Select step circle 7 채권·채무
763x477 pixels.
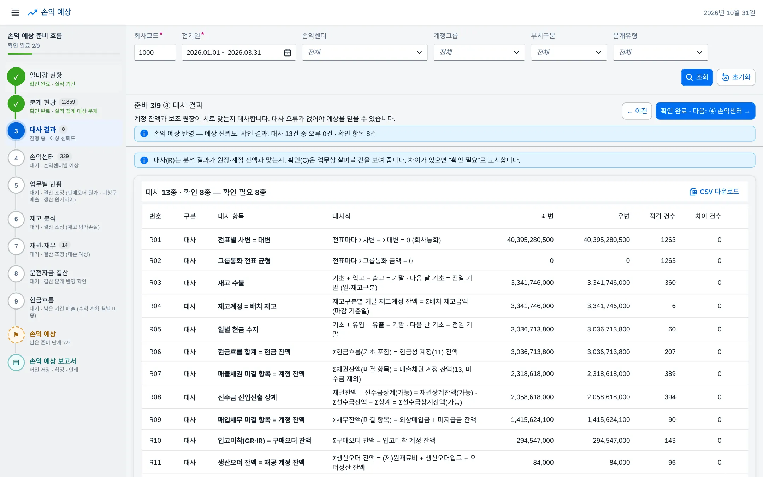(x=16, y=247)
